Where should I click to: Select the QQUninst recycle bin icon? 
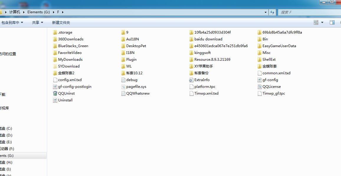click(55, 93)
